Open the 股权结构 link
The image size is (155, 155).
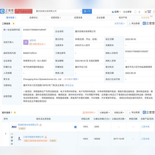(x=89, y=113)
